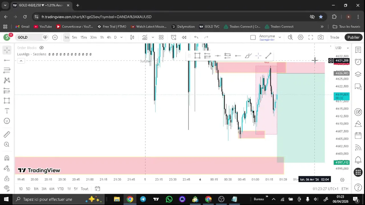Select the YTD date range

click(60, 189)
